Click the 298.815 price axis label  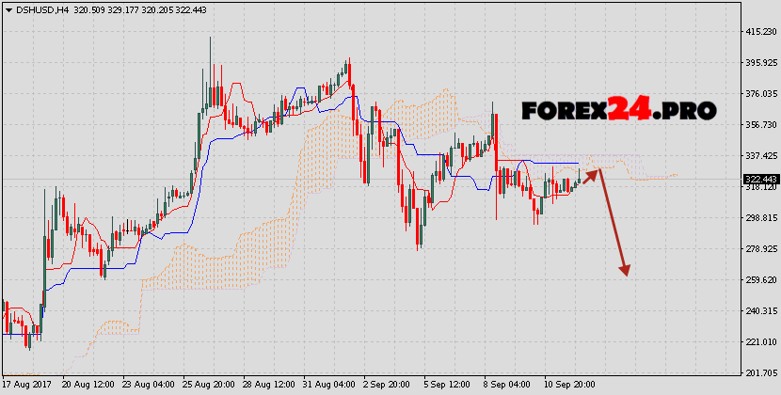coord(759,218)
